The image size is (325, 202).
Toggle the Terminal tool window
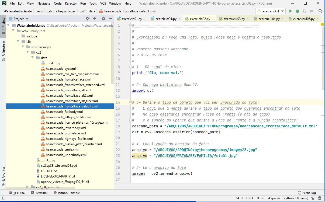tap(39, 193)
